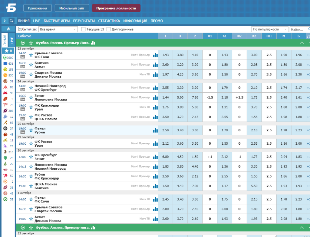This screenshot has height=237, width=310.
Task: Select cycling icon with 11 events
Action: click(x=5, y=140)
